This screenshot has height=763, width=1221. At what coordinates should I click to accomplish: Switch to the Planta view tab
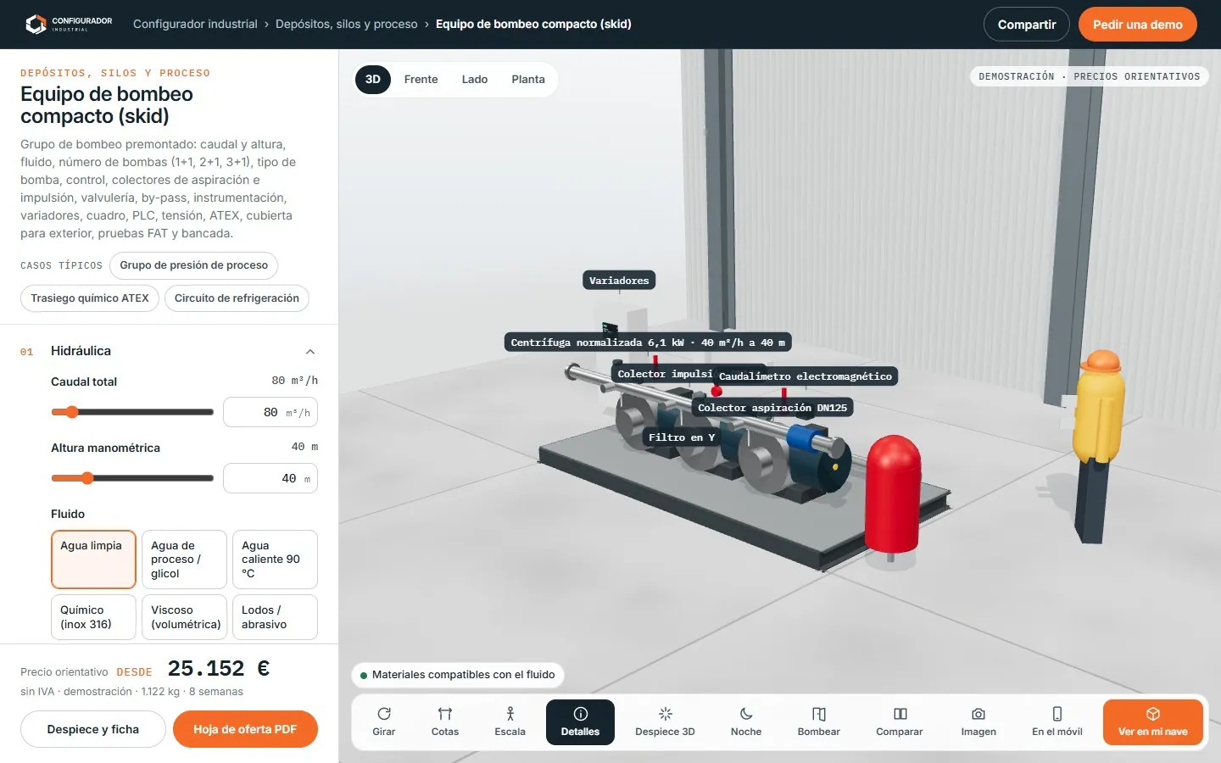click(x=528, y=80)
